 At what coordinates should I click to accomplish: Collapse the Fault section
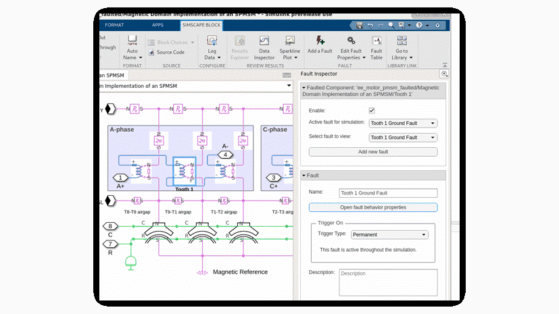(304, 176)
